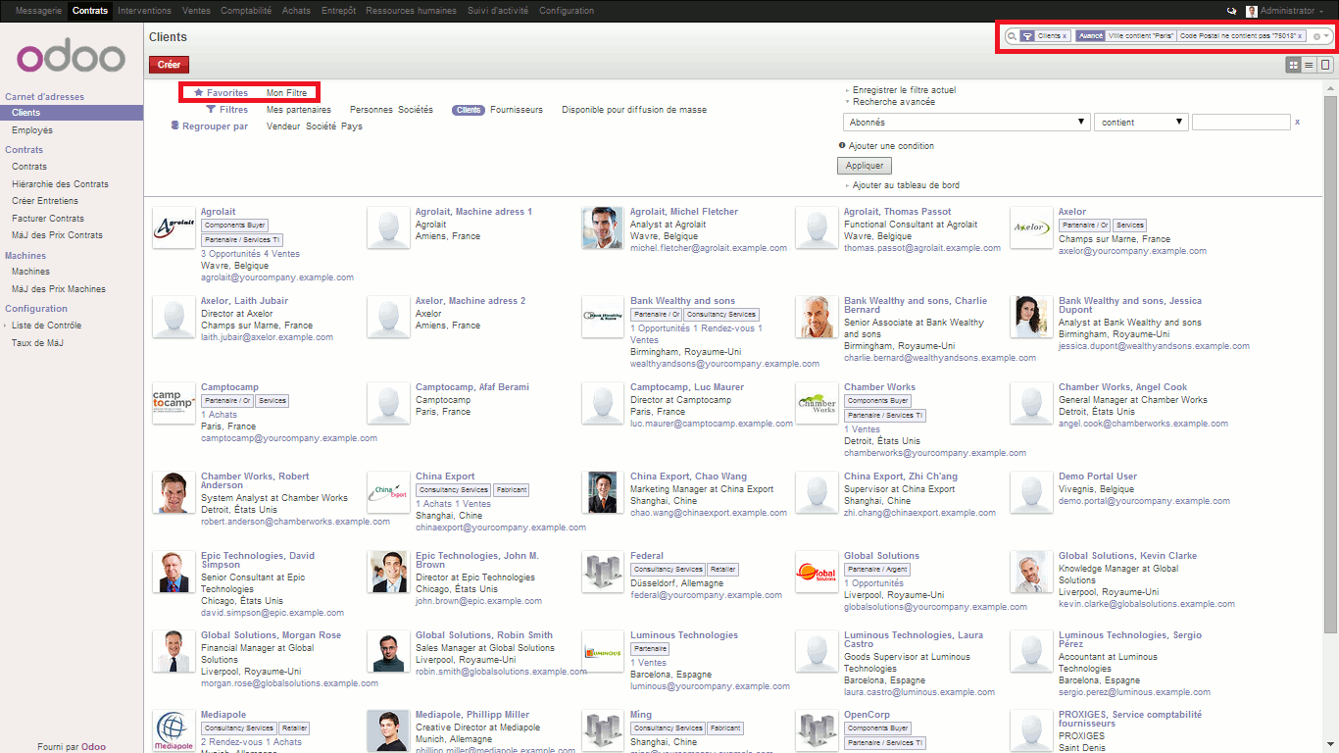
Task: Group results by Pays
Action: [352, 126]
